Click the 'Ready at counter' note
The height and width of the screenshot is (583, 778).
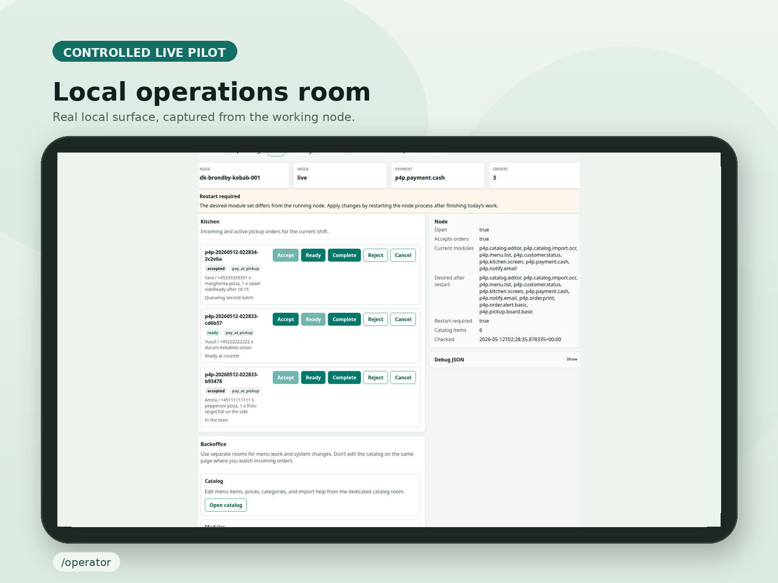point(222,356)
